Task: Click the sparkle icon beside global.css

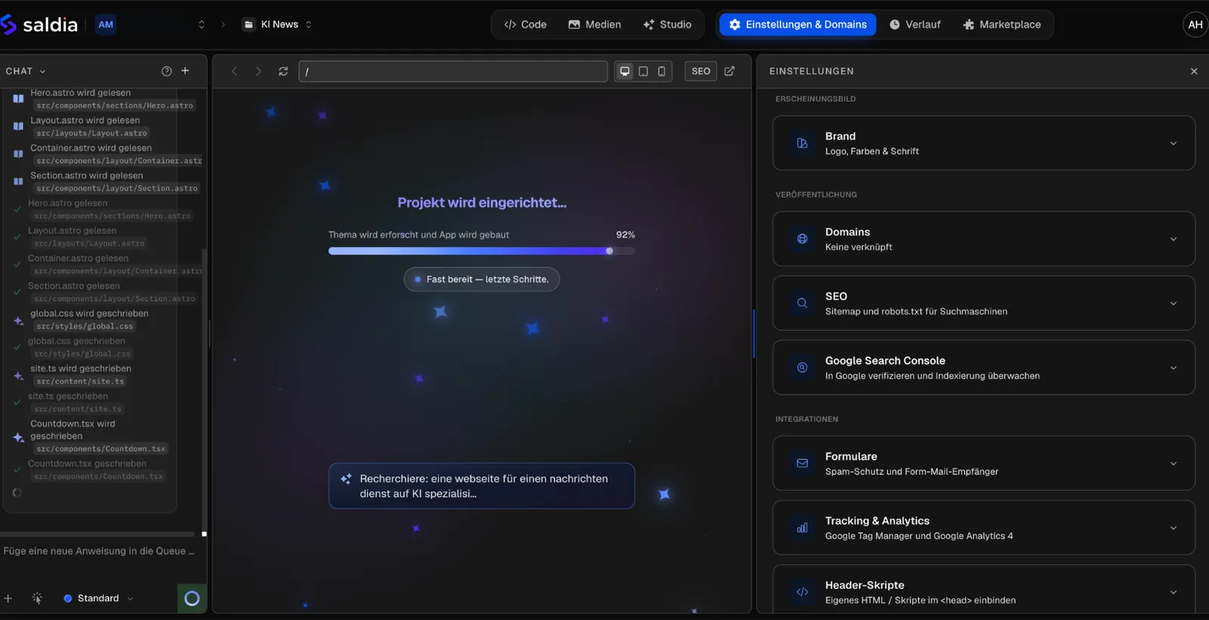Action: coord(19,321)
